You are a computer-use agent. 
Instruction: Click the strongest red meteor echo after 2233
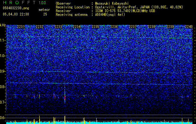(x=65, y=96)
